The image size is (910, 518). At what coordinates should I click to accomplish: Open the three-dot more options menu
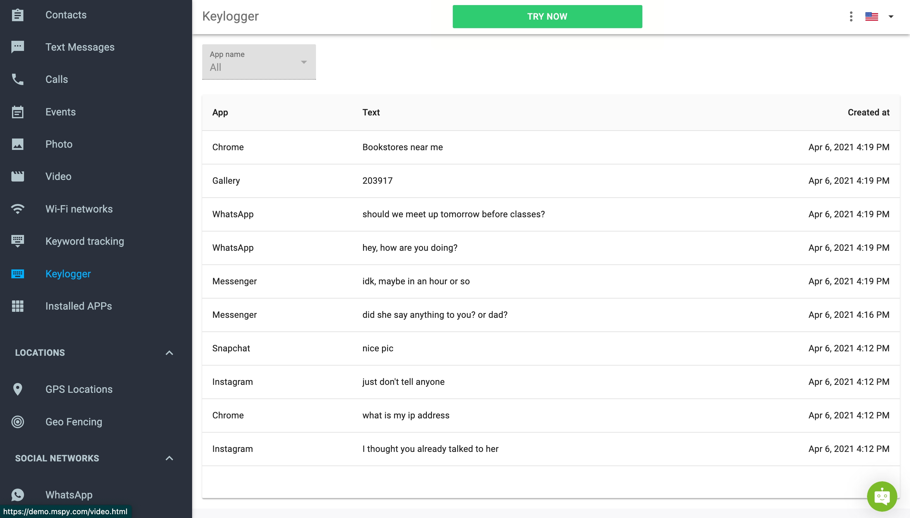(x=851, y=16)
